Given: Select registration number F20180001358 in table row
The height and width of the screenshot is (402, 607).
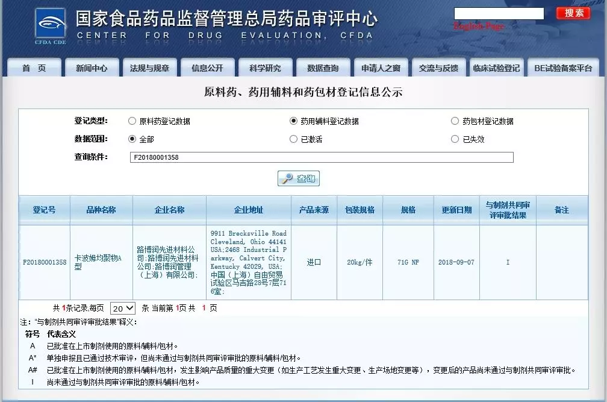Looking at the screenshot, I should [x=45, y=262].
